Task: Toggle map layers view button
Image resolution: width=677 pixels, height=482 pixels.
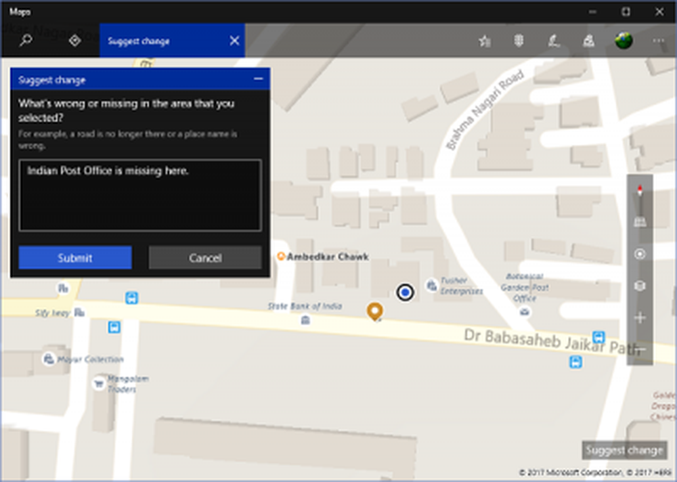Action: [640, 286]
